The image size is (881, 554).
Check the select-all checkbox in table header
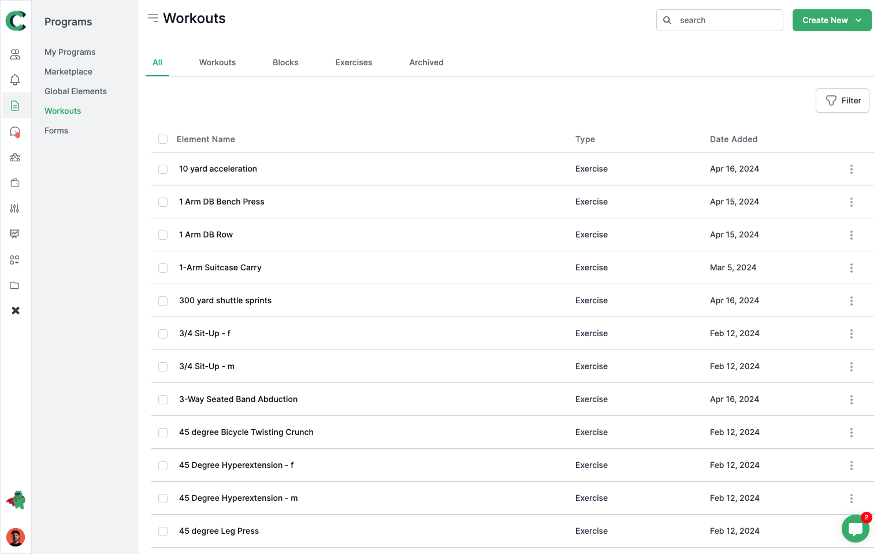tap(163, 139)
